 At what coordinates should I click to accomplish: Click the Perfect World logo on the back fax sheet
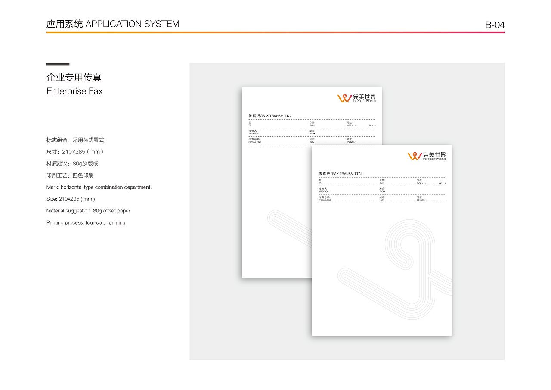pos(356,98)
